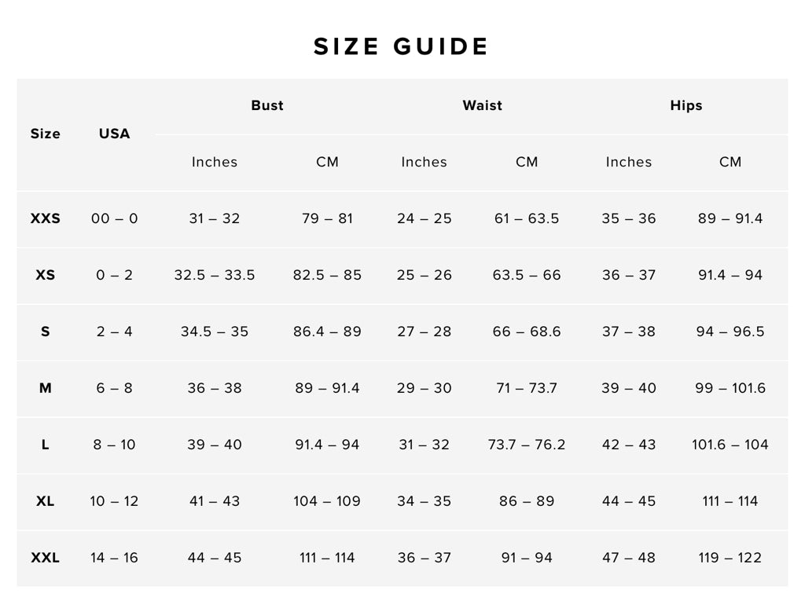The height and width of the screenshot is (608, 805).
Task: Select the L size row label
Action: click(45, 445)
